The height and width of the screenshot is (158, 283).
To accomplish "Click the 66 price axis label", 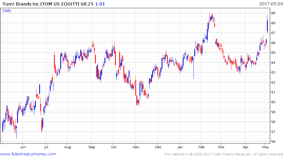I will point(273,43).
